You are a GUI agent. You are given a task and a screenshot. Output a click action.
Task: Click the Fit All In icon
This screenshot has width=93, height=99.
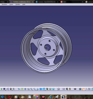[x=22, y=89]
